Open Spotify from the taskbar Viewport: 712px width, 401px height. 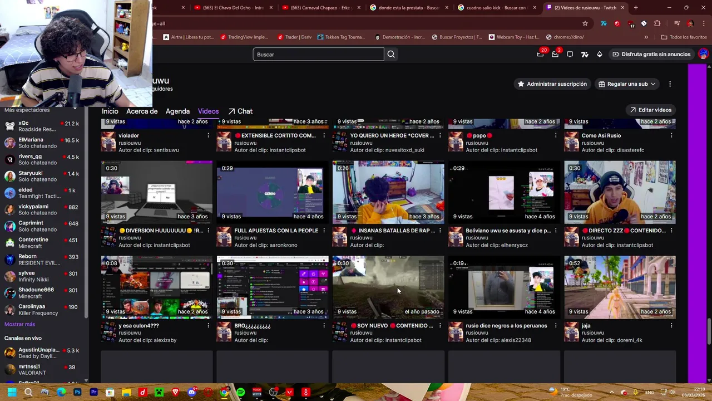[240, 392]
